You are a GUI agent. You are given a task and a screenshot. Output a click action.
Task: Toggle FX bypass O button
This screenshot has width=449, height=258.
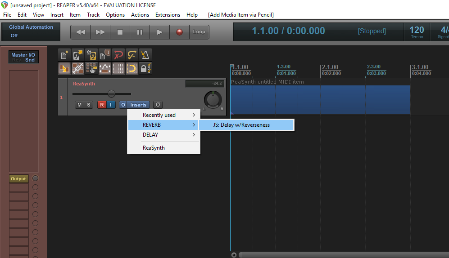point(123,105)
